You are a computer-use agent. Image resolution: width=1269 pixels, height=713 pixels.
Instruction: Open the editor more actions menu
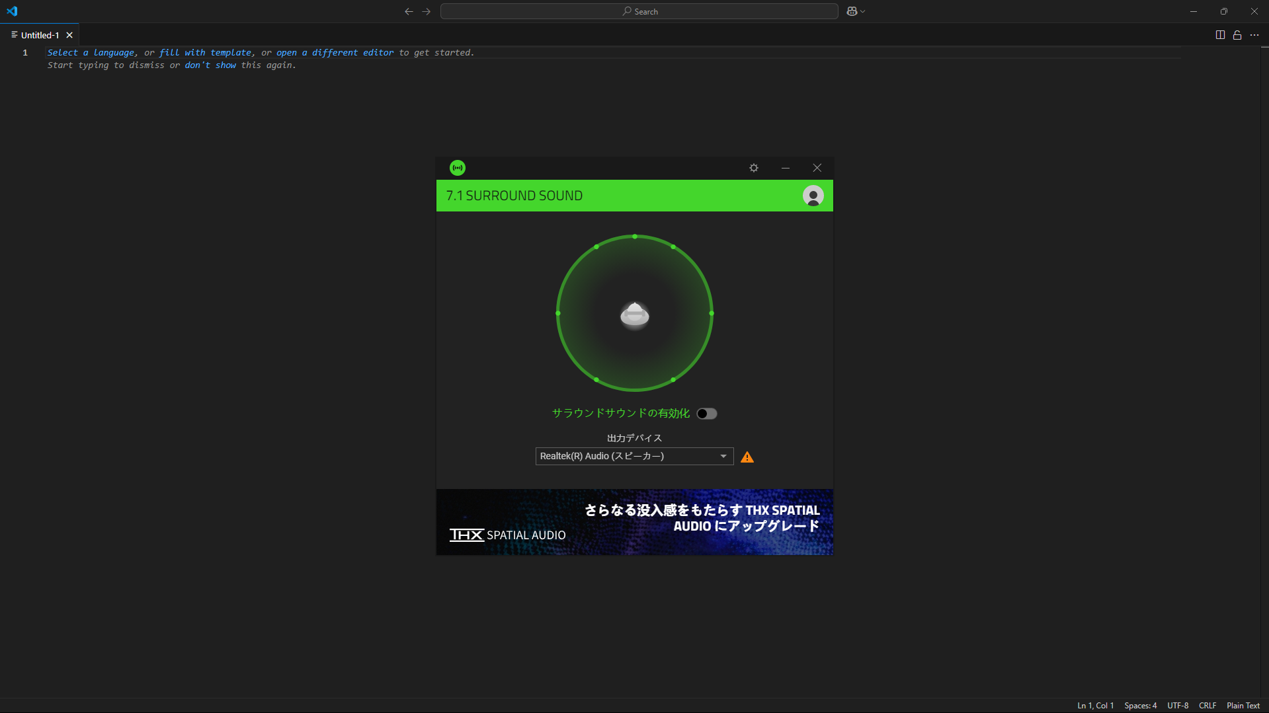point(1255,34)
